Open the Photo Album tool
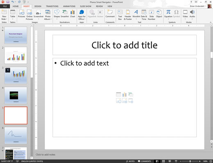Viewport: 213px width, 163px height. [48, 15]
